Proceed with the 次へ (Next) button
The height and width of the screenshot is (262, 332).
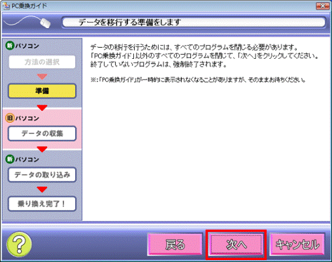[236, 244]
